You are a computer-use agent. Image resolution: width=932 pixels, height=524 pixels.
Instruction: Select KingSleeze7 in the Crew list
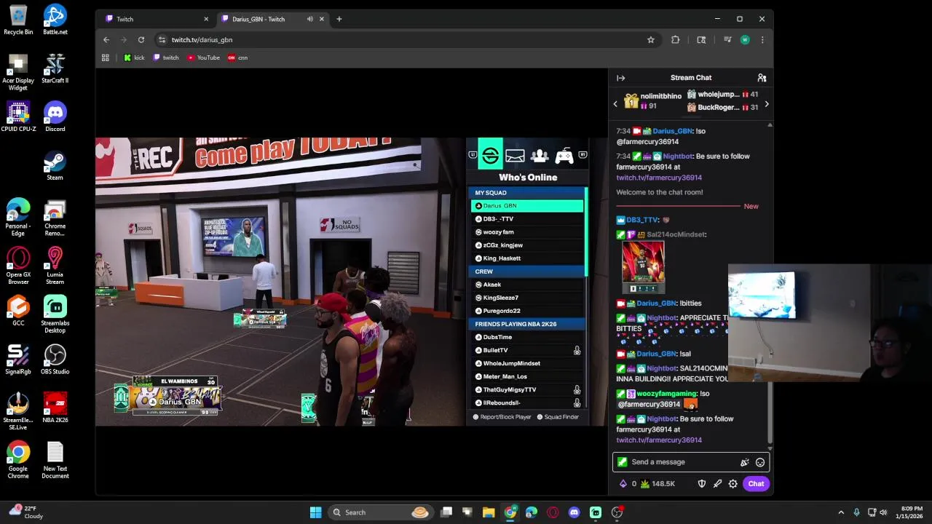coord(527,298)
